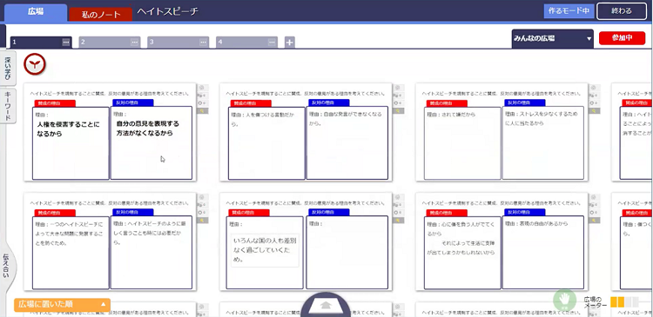Screen dimensions: 653x317
Task: Click the ヘイトスピーチ title text in header
Action: point(167,11)
